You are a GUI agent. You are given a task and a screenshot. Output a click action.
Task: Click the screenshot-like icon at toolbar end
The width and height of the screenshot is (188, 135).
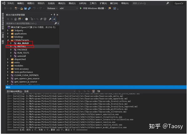(115, 8)
